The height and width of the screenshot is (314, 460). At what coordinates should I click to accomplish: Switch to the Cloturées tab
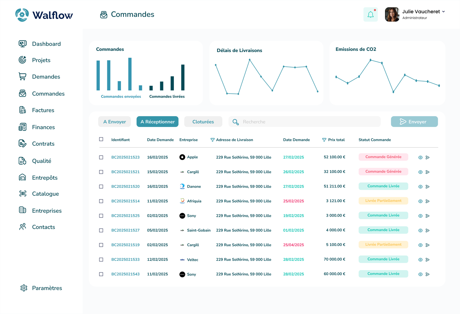coord(203,122)
